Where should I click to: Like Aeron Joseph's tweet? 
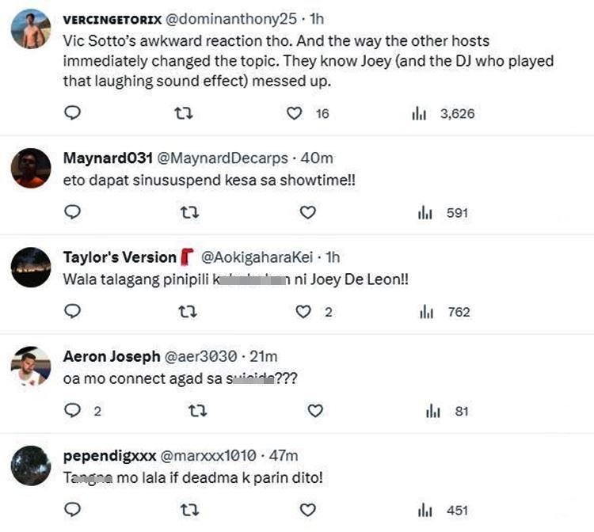(x=314, y=410)
